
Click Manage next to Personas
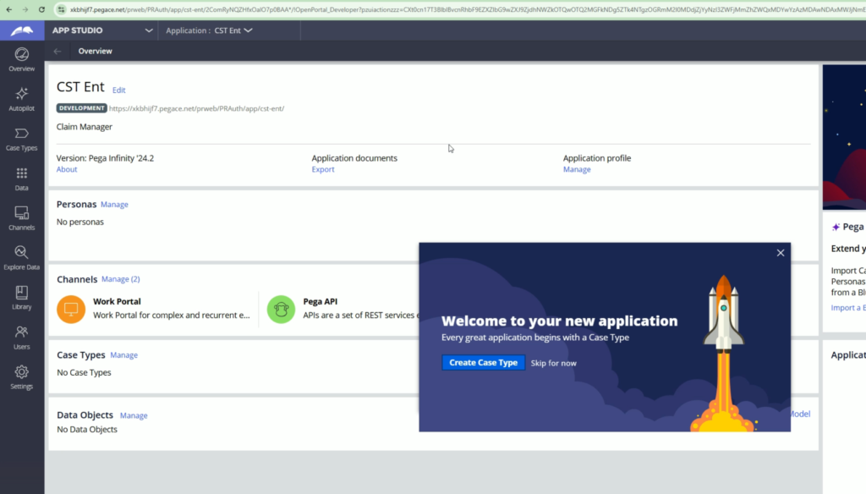point(114,205)
